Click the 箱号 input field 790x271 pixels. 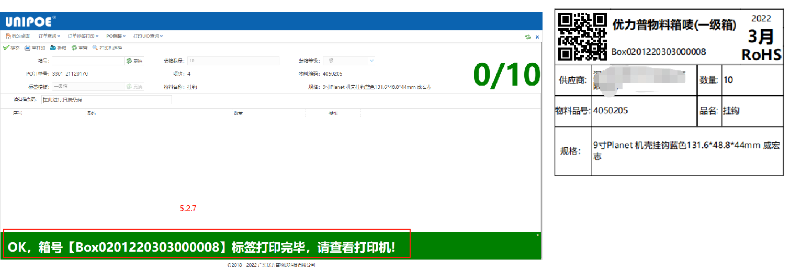[x=88, y=61]
